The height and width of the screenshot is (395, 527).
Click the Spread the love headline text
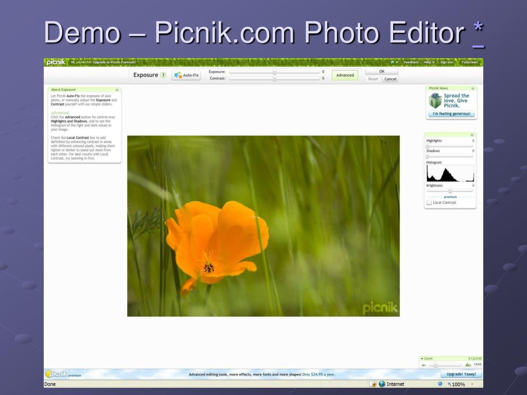point(456,100)
